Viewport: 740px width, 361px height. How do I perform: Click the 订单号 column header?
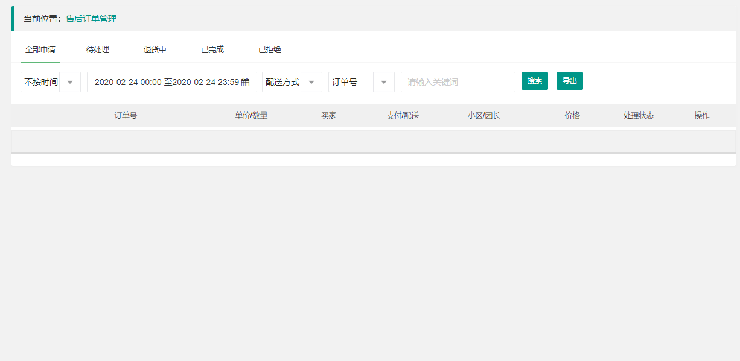click(126, 116)
